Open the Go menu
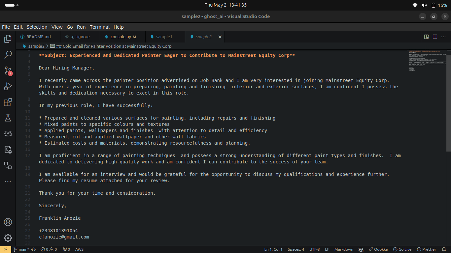Image resolution: width=451 pixels, height=253 pixels. 70,27
